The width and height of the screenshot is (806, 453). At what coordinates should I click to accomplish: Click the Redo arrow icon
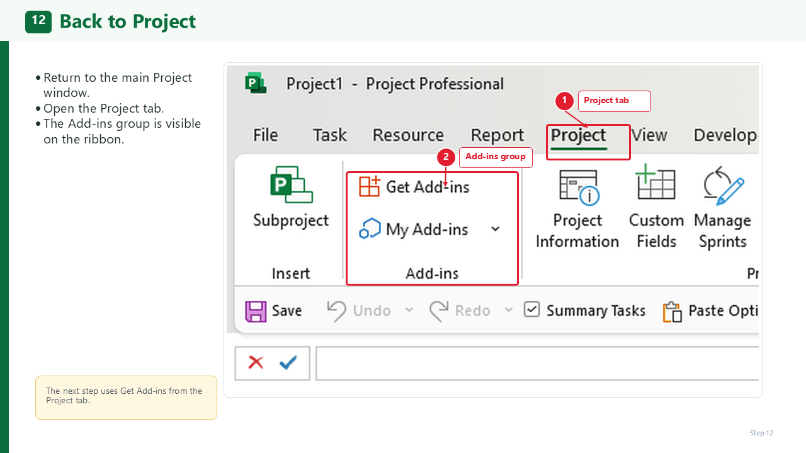click(439, 310)
